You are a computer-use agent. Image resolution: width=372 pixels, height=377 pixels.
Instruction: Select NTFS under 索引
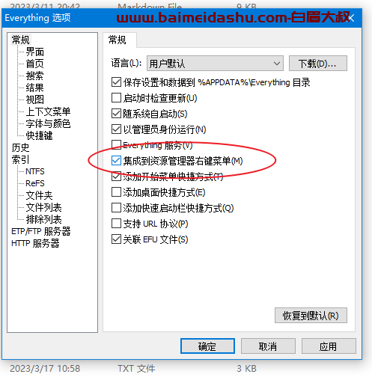(x=35, y=171)
